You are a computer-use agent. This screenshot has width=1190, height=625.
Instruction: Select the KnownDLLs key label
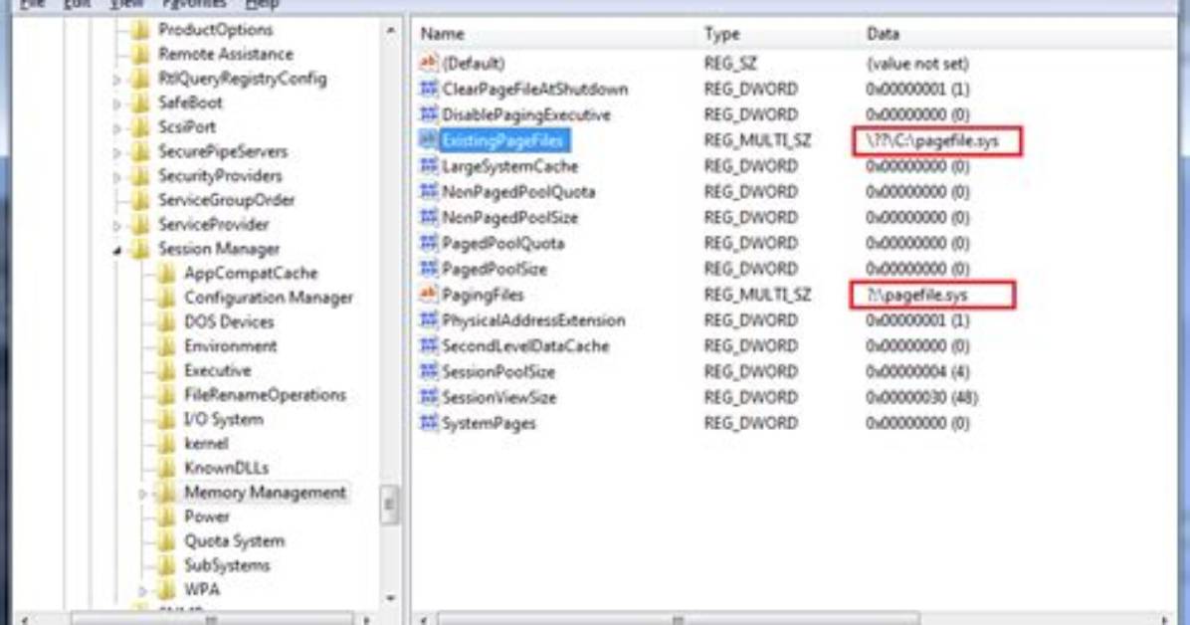click(x=226, y=468)
